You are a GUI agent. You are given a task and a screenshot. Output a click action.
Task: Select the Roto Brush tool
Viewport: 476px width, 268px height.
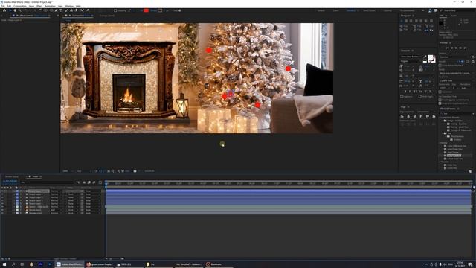[82, 10]
